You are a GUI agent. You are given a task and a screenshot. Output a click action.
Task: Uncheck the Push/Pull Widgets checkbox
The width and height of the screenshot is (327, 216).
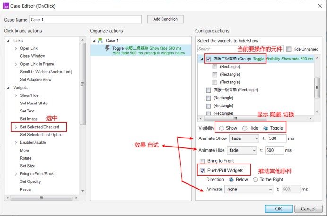[x=202, y=171]
